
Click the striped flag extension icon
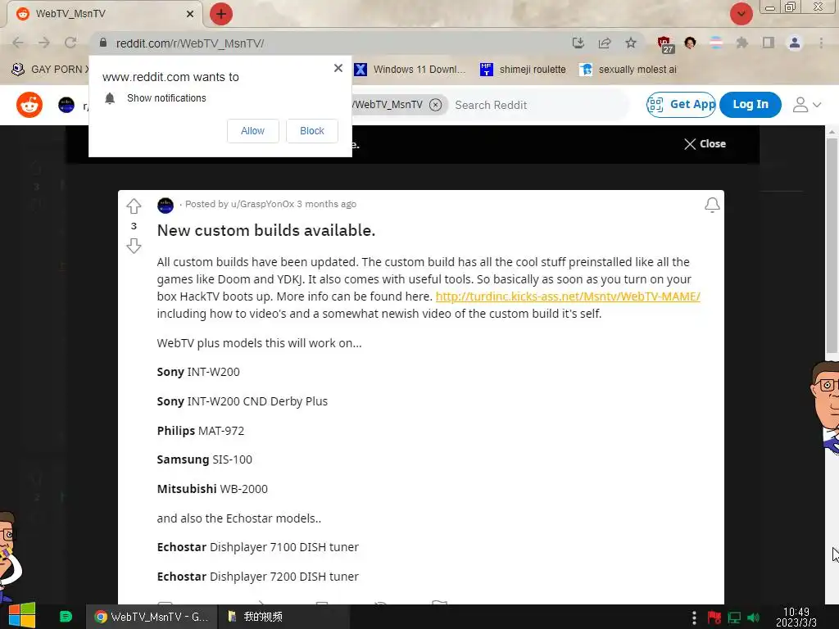(x=716, y=43)
